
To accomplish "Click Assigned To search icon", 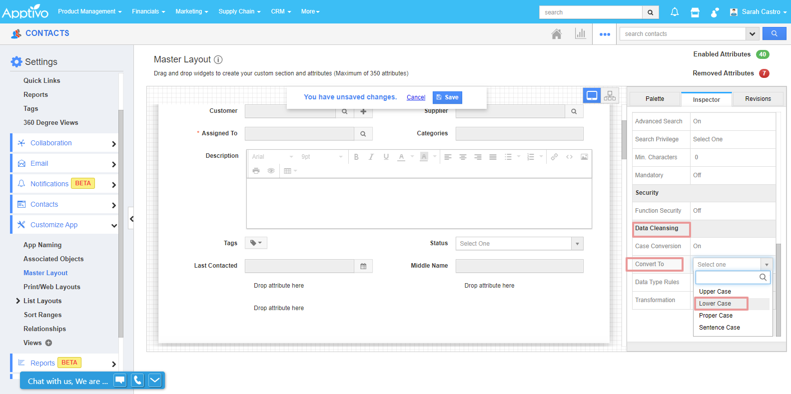I will (x=363, y=134).
